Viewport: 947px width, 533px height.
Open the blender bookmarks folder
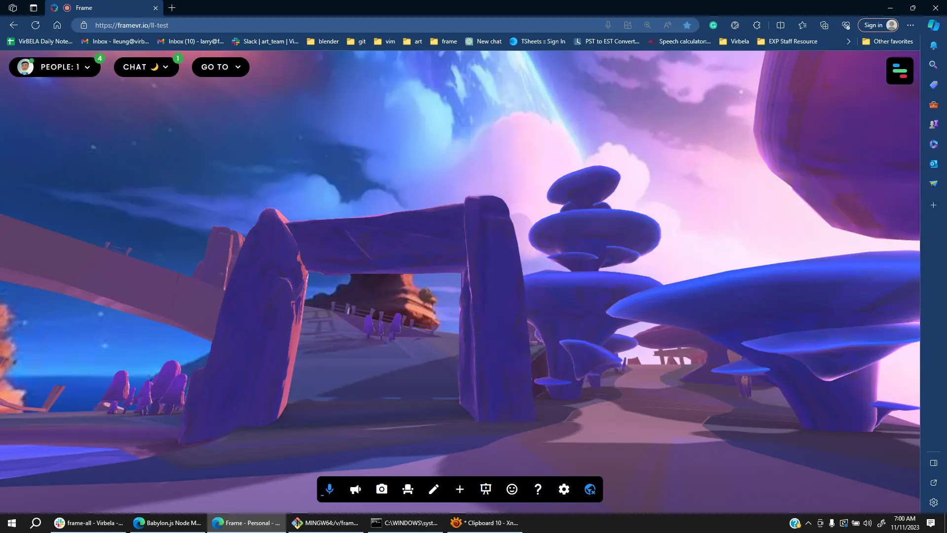[323, 41]
